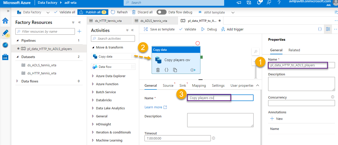Click the Home icon in left sidebar
338x145 pixels.
pos(5,21)
